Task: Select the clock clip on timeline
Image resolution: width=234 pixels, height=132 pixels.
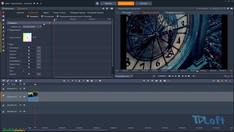Action: [35, 97]
